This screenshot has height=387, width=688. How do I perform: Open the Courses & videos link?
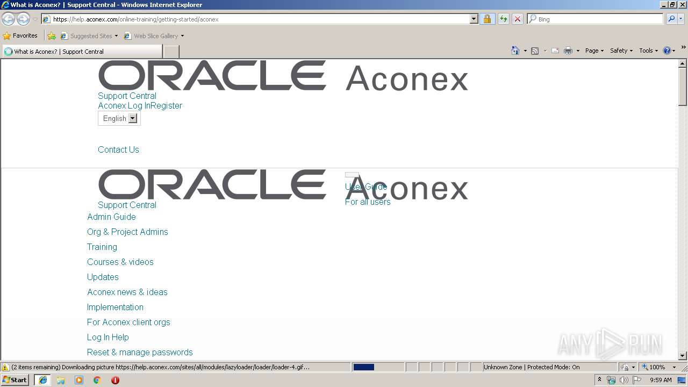coord(120,262)
